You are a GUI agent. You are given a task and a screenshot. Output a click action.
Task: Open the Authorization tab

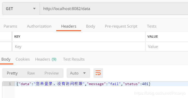(39, 26)
